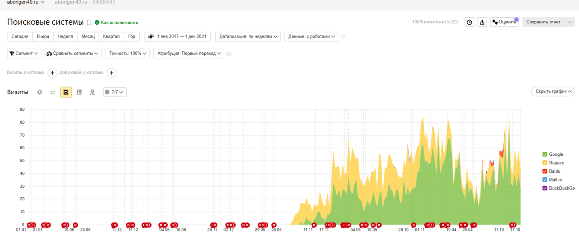The height and width of the screenshot is (244, 579).
Task: Open the aborigen49.ru counter dropdown
Action: (25, 2)
